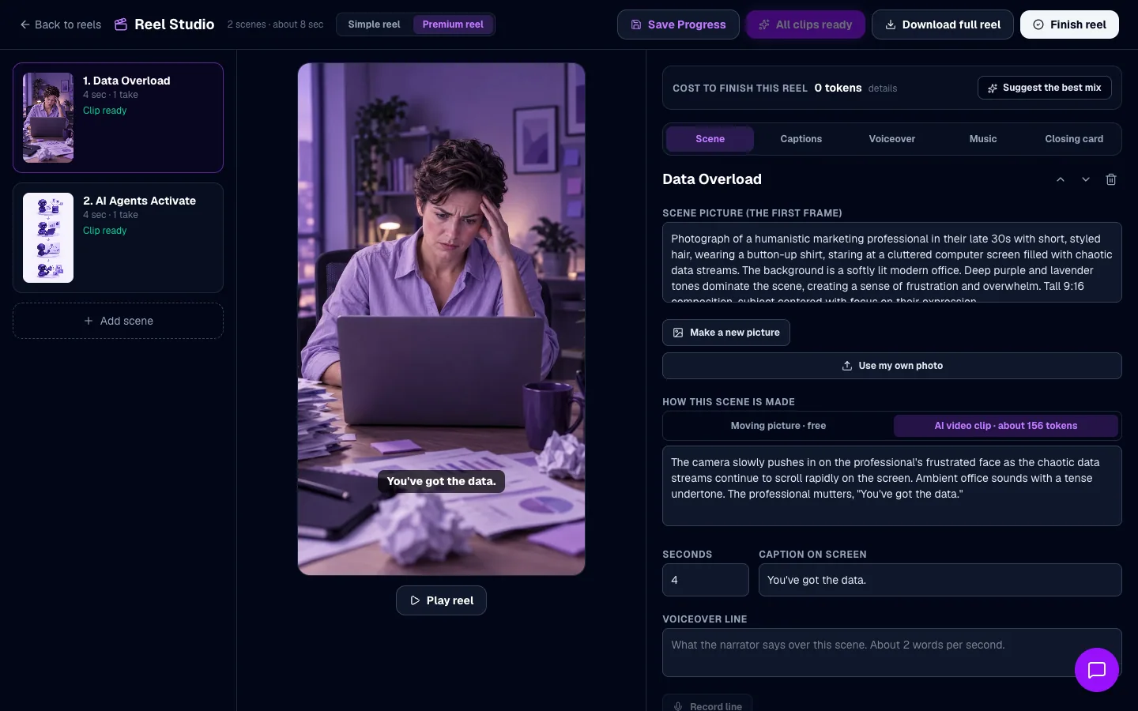Switch to Simple reel mode

pos(374,24)
